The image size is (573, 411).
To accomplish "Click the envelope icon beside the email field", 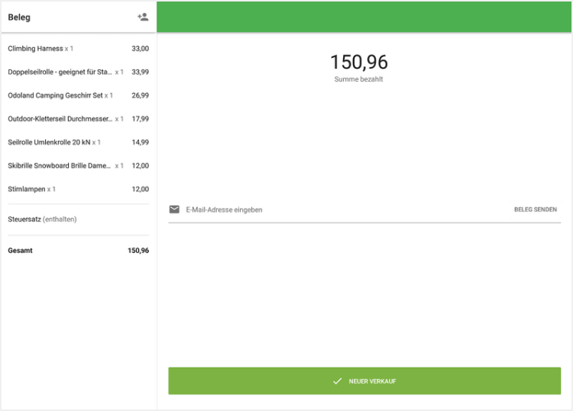I will (174, 210).
